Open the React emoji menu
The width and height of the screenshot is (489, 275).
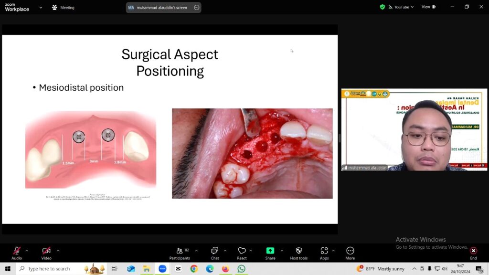click(242, 253)
